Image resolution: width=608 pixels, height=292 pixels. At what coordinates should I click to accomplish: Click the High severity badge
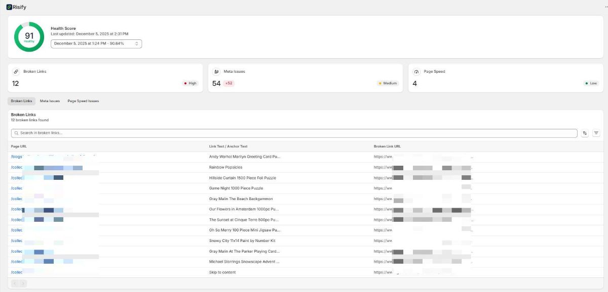click(190, 83)
